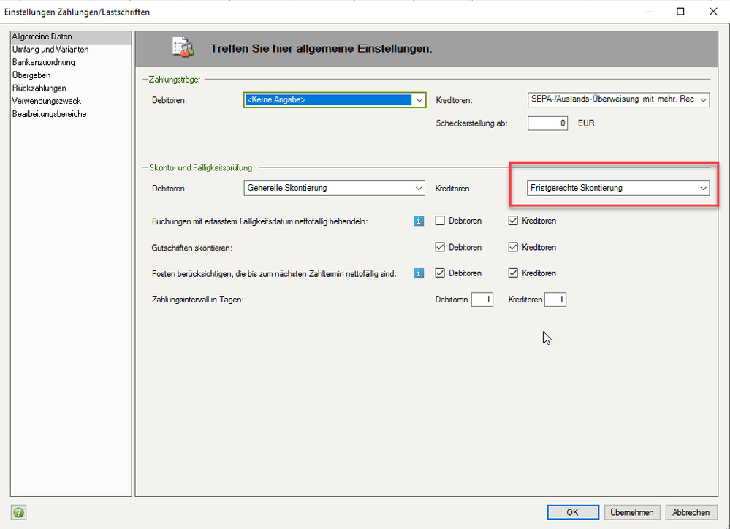This screenshot has width=730, height=529.
Task: Click info icon beside Fälligkeitsdatum nettofällig row
Action: coord(419,221)
